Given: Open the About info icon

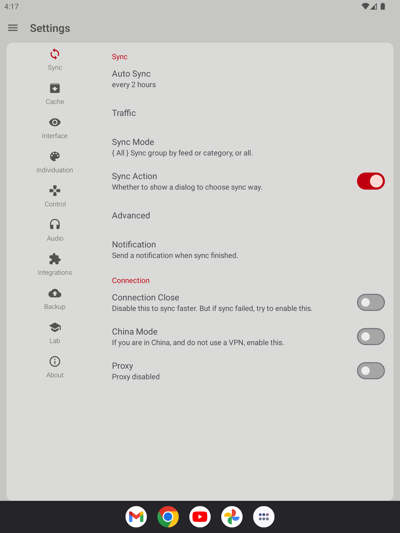Looking at the screenshot, I should click(x=55, y=362).
